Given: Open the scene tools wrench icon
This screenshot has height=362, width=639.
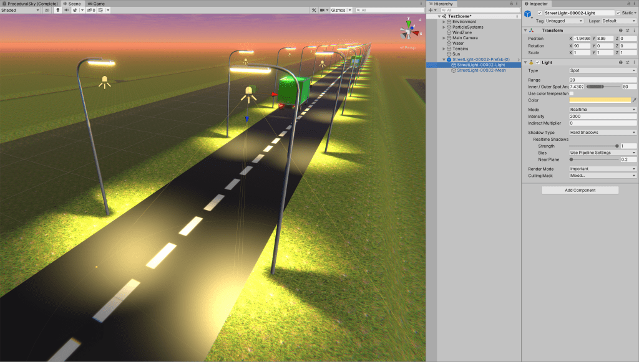Looking at the screenshot, I should coord(314,11).
